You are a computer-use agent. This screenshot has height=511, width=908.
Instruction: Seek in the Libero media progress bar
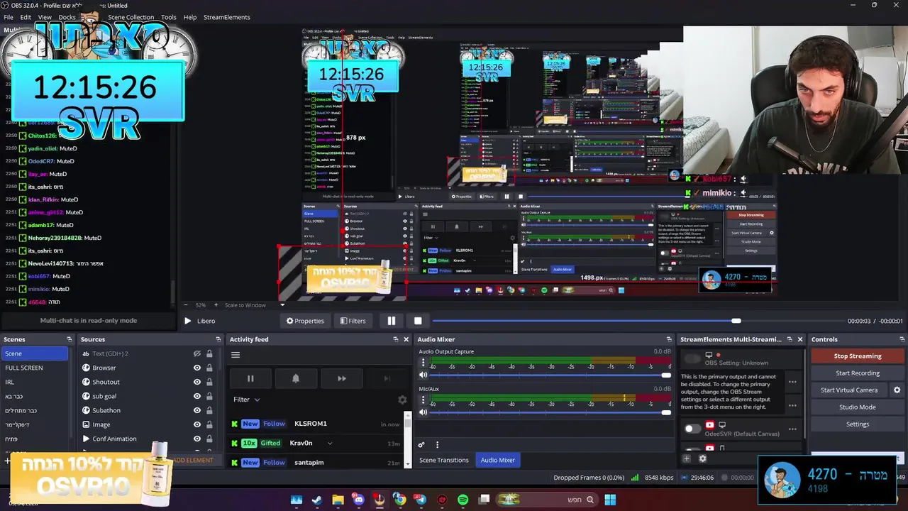click(x=638, y=321)
